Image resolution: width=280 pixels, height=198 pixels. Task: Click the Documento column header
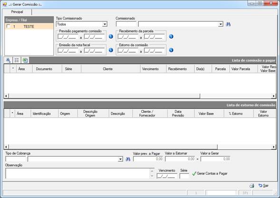(x=47, y=69)
